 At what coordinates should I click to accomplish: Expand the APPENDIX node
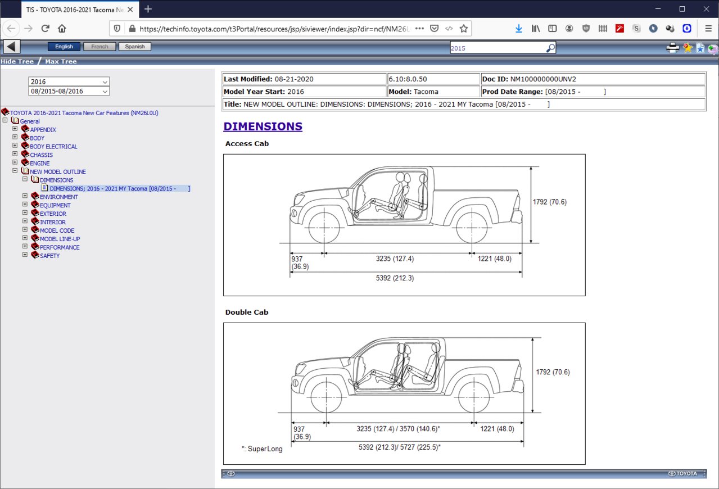[x=15, y=129]
